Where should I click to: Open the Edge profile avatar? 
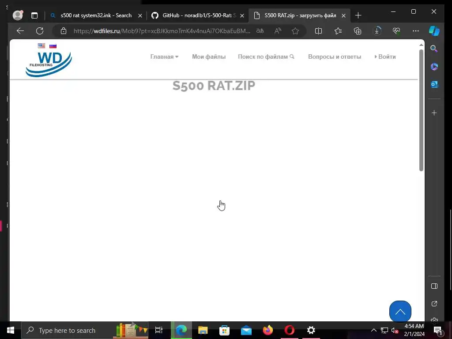[x=18, y=15]
